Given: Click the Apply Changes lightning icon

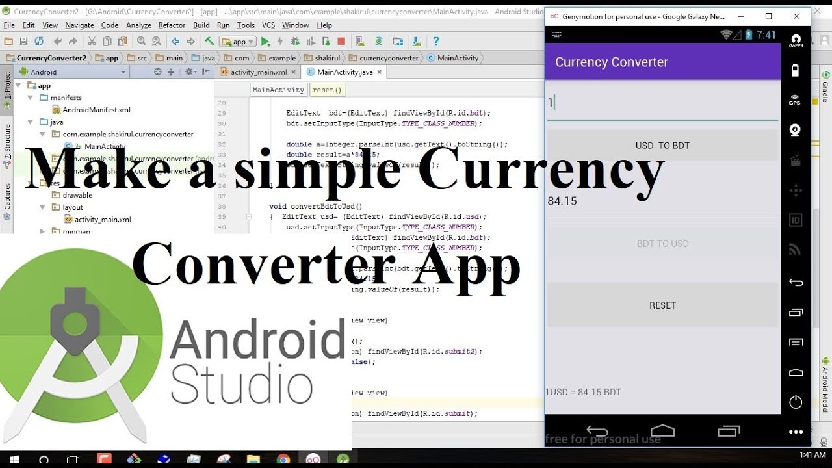Looking at the screenshot, I should tap(280, 42).
